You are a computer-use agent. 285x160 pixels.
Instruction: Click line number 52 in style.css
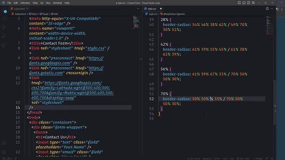[x=151, y=99]
